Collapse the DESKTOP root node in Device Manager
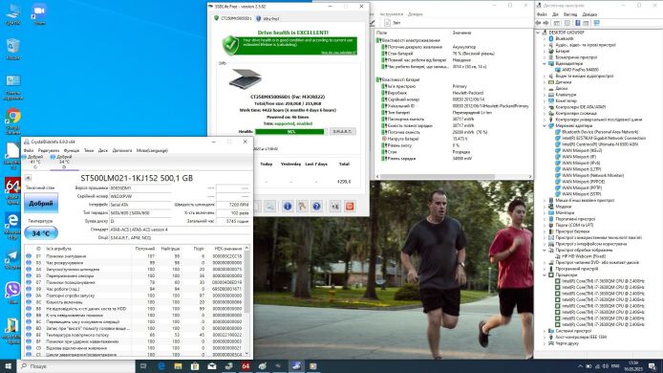Viewport: 663px width, 373px height. [x=538, y=33]
